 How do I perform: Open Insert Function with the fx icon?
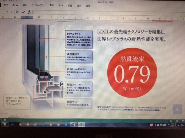[x=29, y=12]
